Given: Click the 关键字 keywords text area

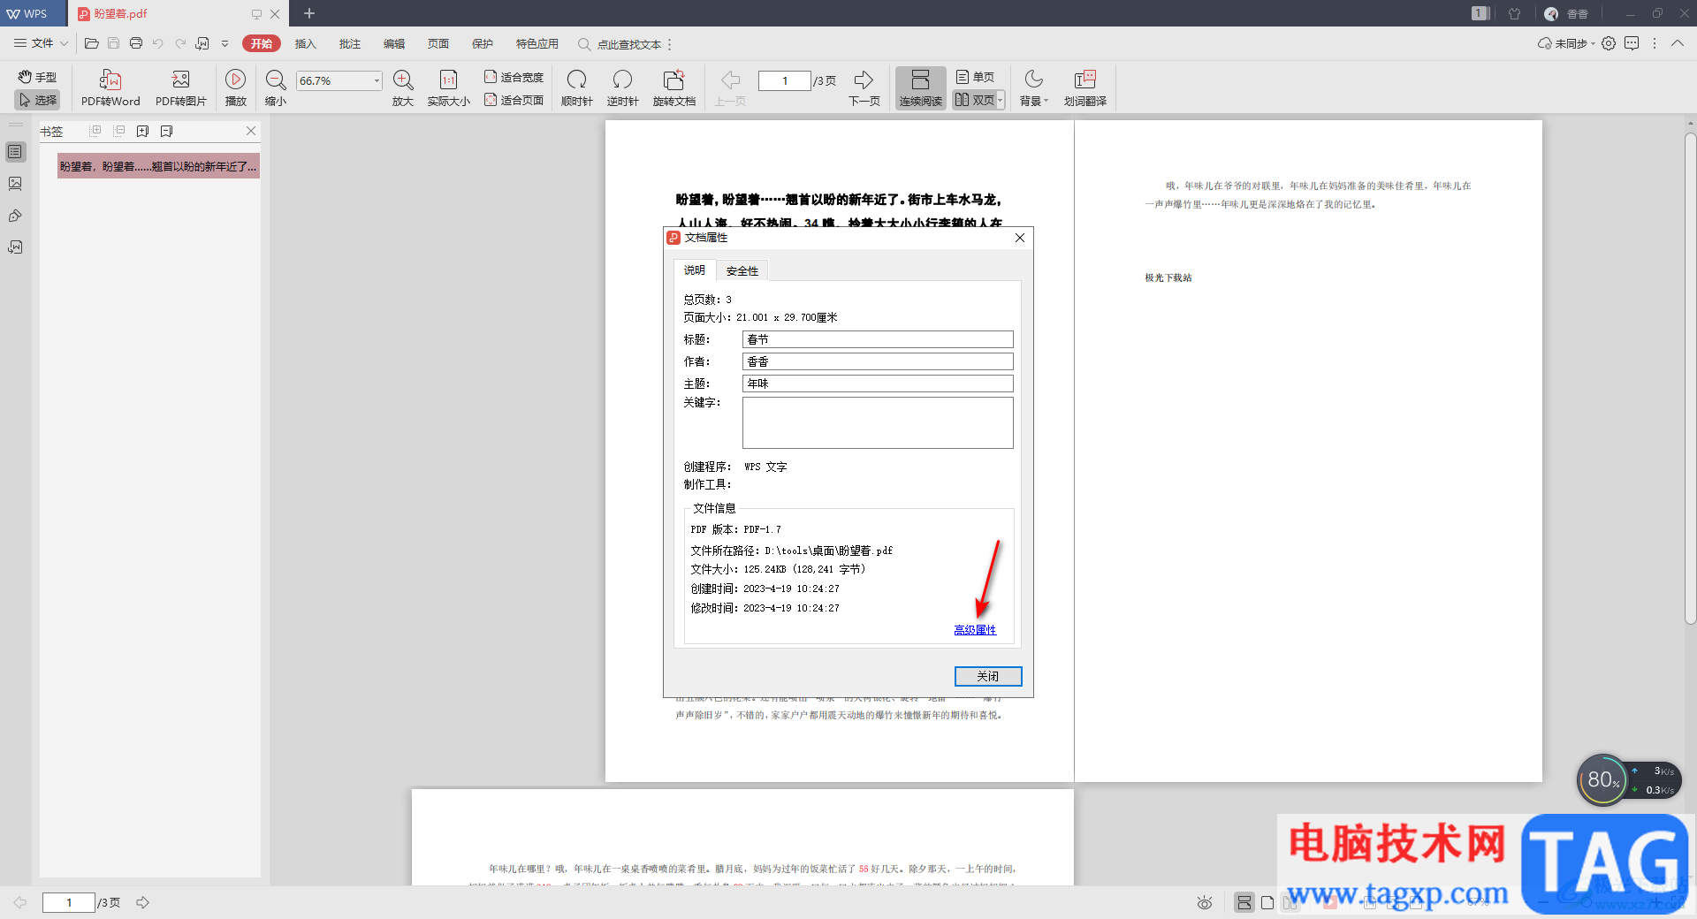Looking at the screenshot, I should (x=878, y=422).
